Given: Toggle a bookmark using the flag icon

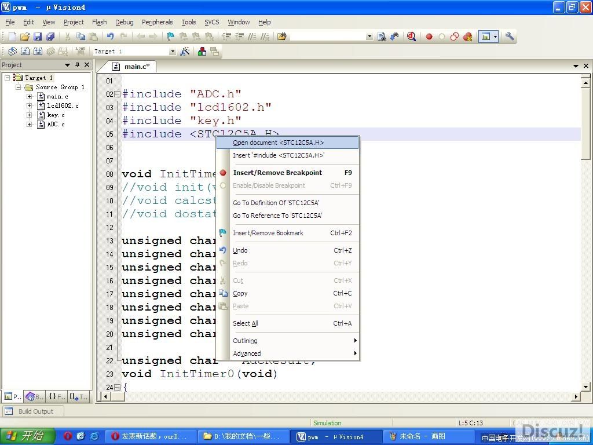Looking at the screenshot, I should (170, 37).
